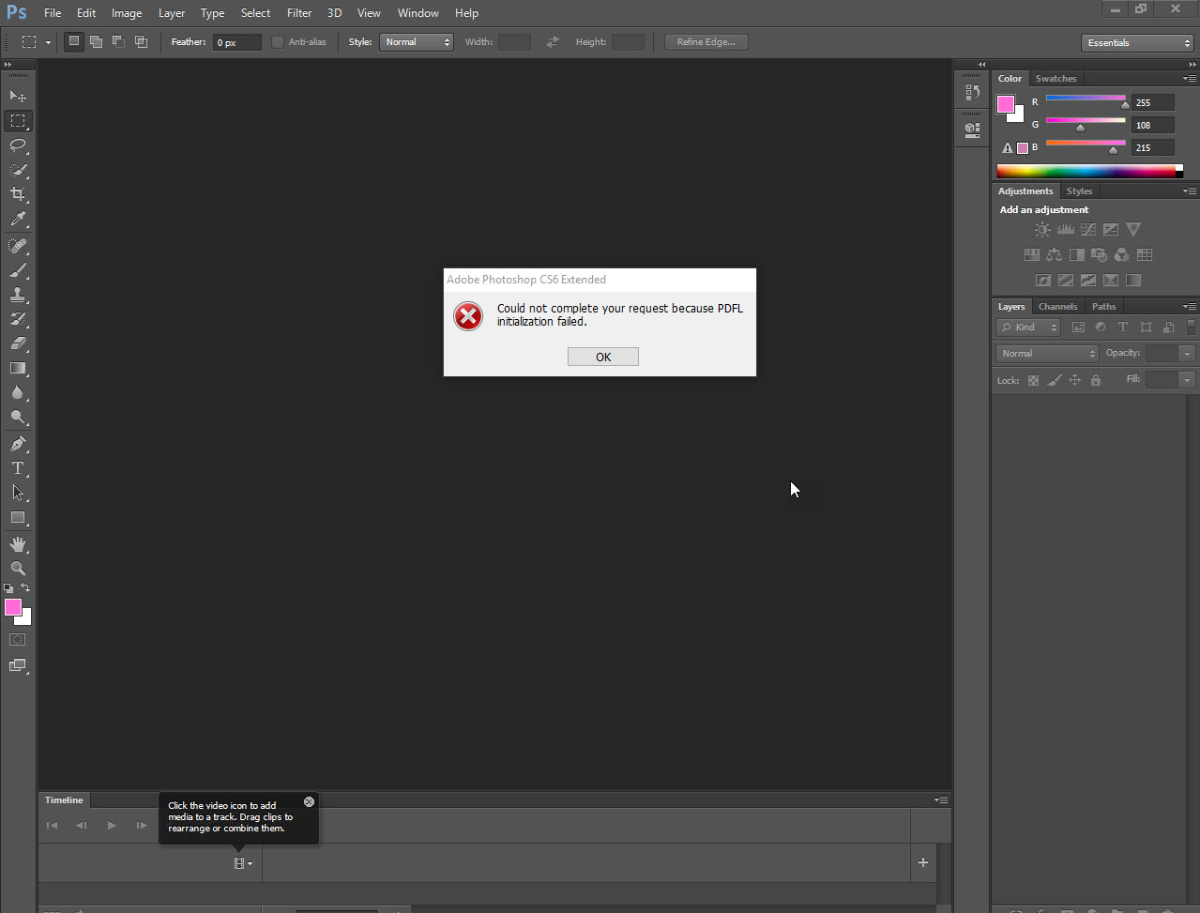Select the Hand tool
1200x913 pixels.
click(17, 544)
